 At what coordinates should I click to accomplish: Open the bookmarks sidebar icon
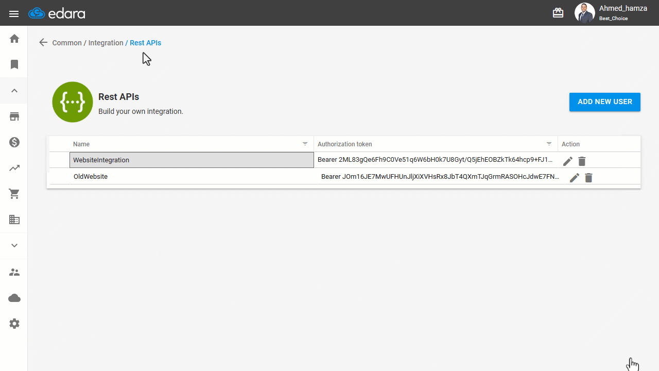(14, 64)
